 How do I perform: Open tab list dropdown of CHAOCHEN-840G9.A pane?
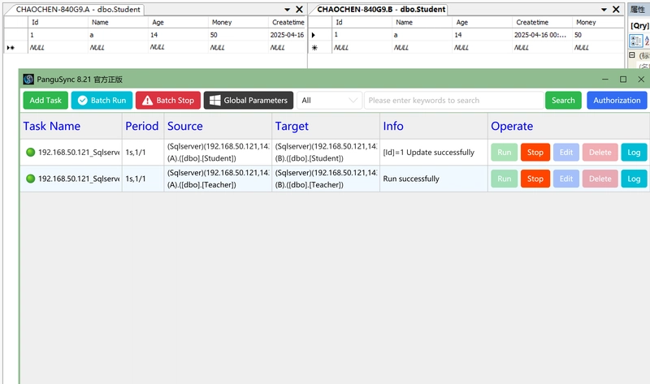pos(287,9)
